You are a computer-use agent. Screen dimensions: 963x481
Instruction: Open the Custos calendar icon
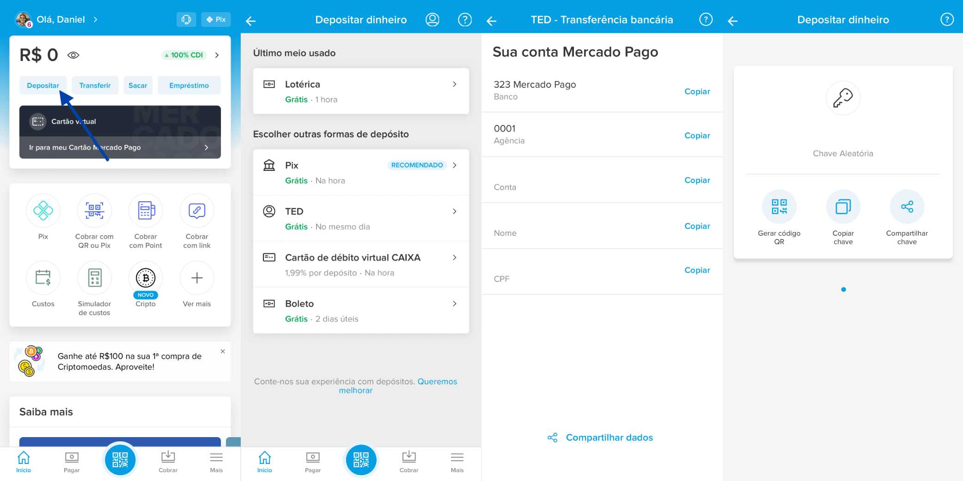pyautogui.click(x=43, y=278)
